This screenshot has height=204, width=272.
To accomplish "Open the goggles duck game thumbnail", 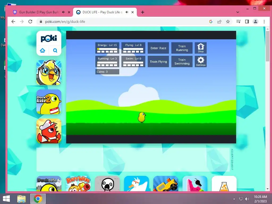I will [x=49, y=73].
